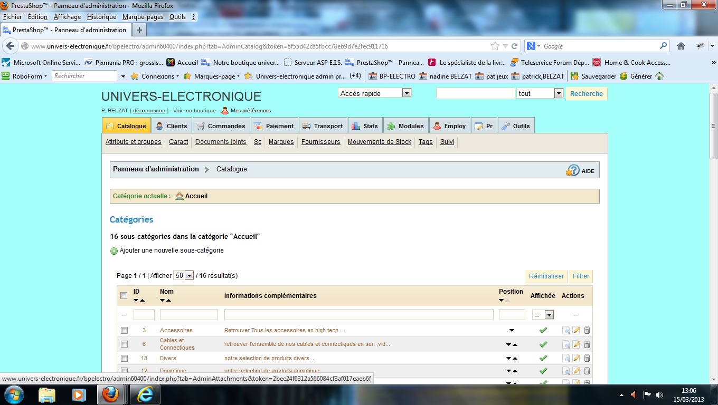718x405 pixels.
Task: Click the Nom filter input field
Action: (x=189, y=315)
